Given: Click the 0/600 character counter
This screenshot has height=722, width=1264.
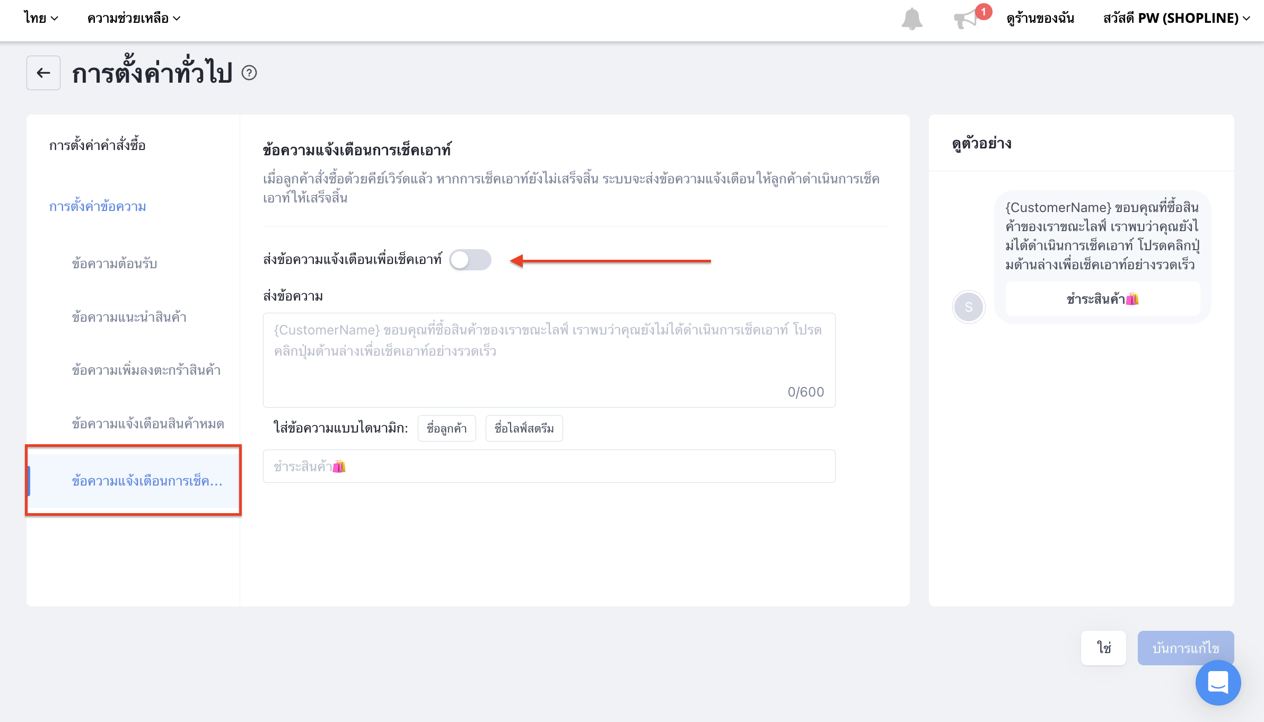Looking at the screenshot, I should 806,392.
